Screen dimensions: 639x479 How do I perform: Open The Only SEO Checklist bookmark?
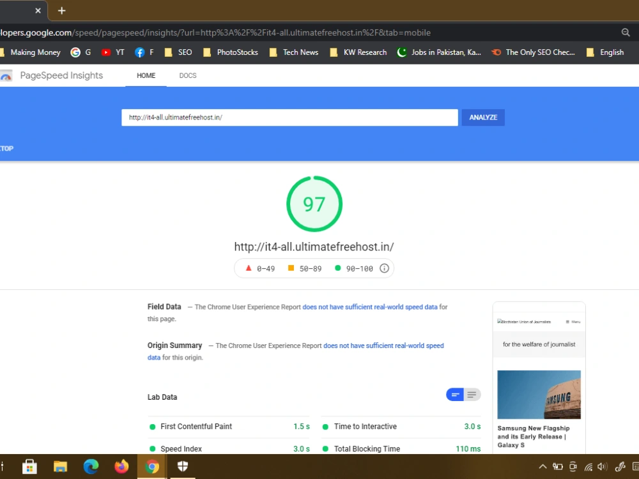(x=533, y=52)
